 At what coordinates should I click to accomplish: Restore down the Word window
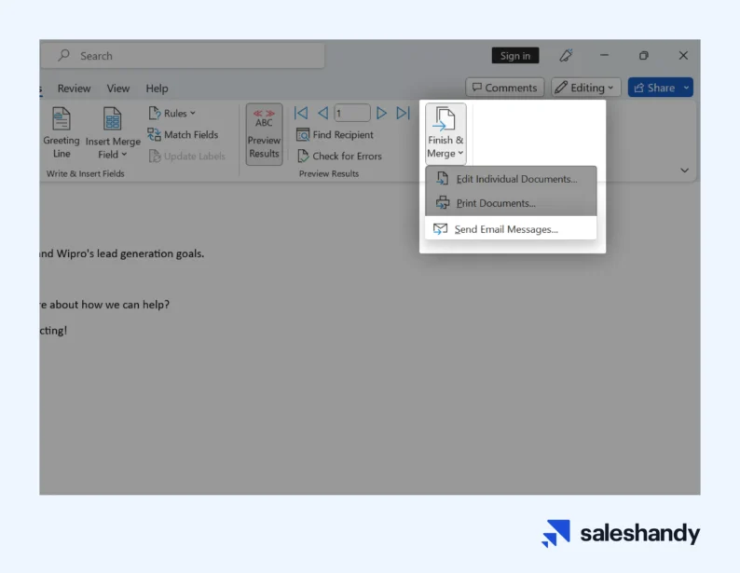tap(644, 56)
